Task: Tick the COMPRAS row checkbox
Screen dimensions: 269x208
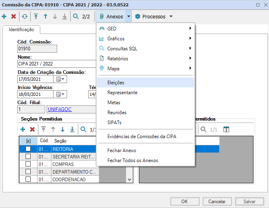Action: point(28,164)
